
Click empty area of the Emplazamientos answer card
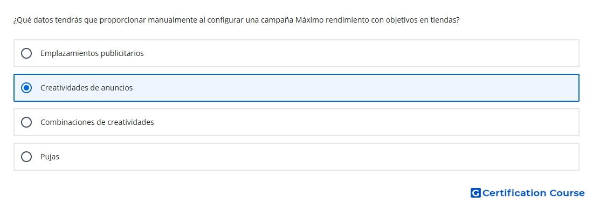pos(359,53)
